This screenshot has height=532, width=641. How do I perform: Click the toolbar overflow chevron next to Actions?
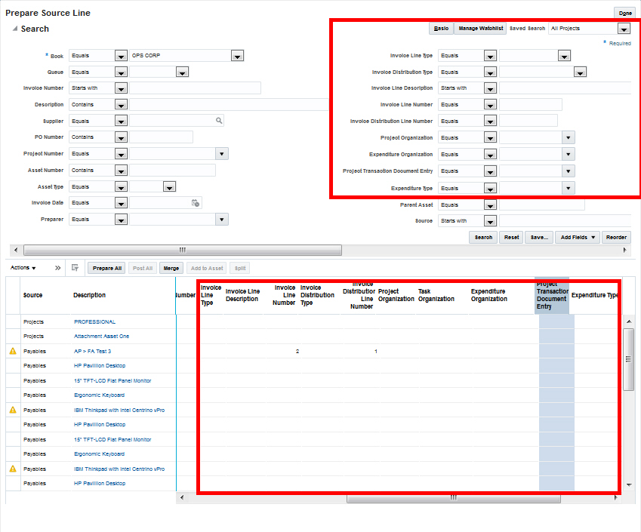[x=58, y=268]
